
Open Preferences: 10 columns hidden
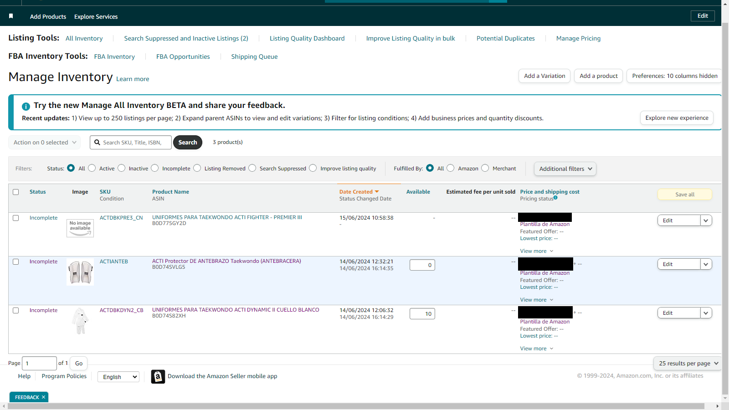point(674,76)
